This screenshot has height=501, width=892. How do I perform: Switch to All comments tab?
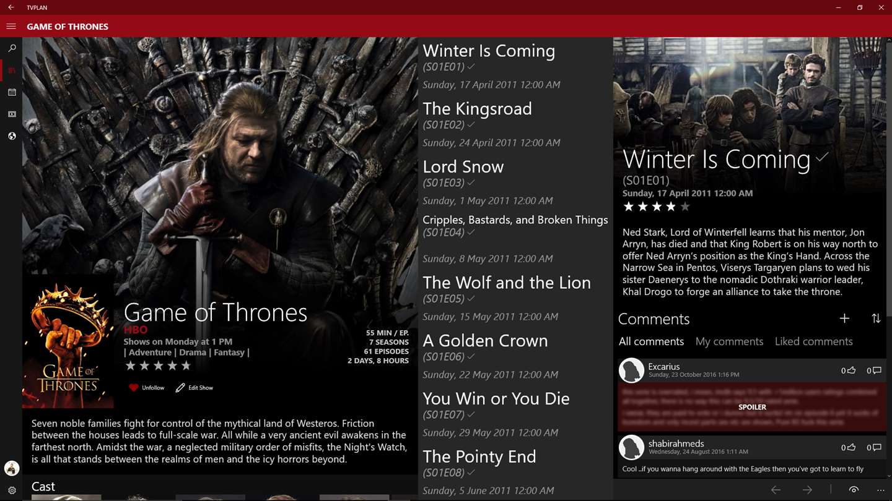[x=651, y=341]
